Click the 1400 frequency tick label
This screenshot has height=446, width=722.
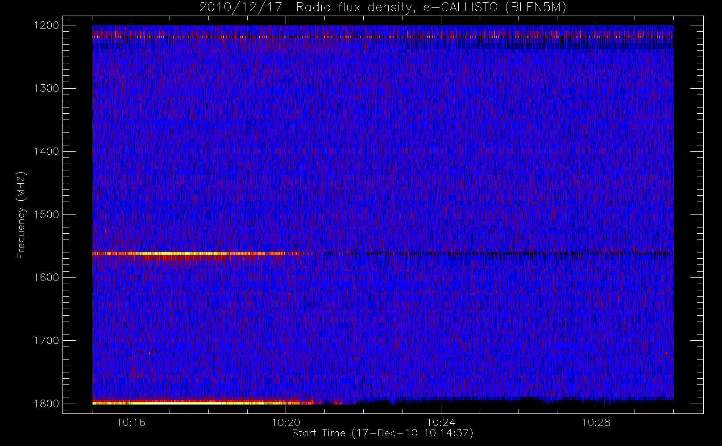point(46,152)
